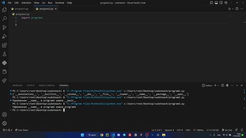Open the Help menu
Image resolution: width=246 pixels, height=138 pixels.
69,3
